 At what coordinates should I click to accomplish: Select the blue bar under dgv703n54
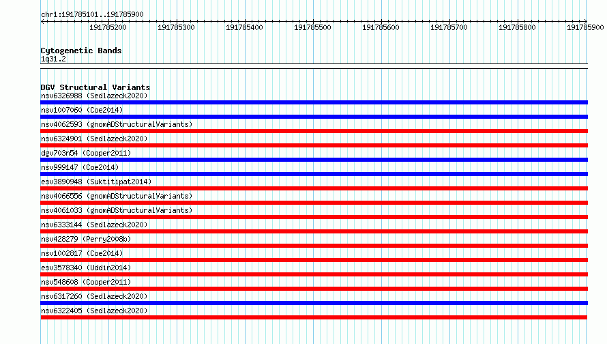pos(314,160)
